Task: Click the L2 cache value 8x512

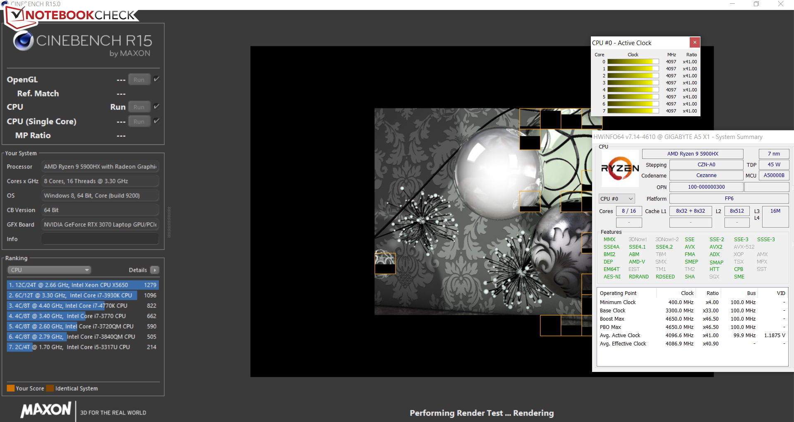Action: tap(737, 211)
